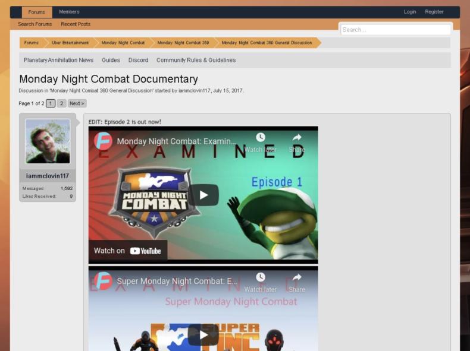Click 'Monday Night Combat 360 General Discussion' in thread description
The image size is (470, 351).
point(101,91)
